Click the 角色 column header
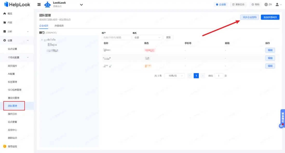Viewport: 285px width, 153px height. [x=146, y=43]
